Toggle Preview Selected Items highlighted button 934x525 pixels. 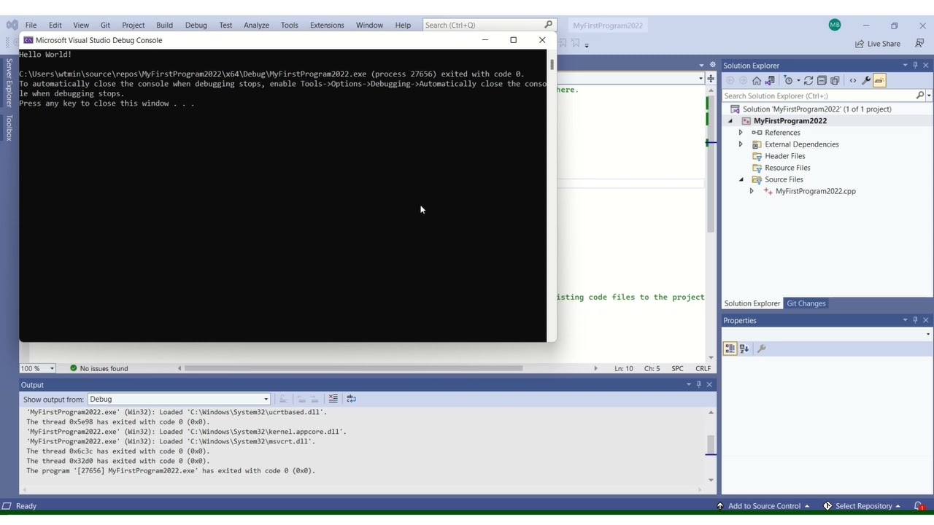point(879,80)
